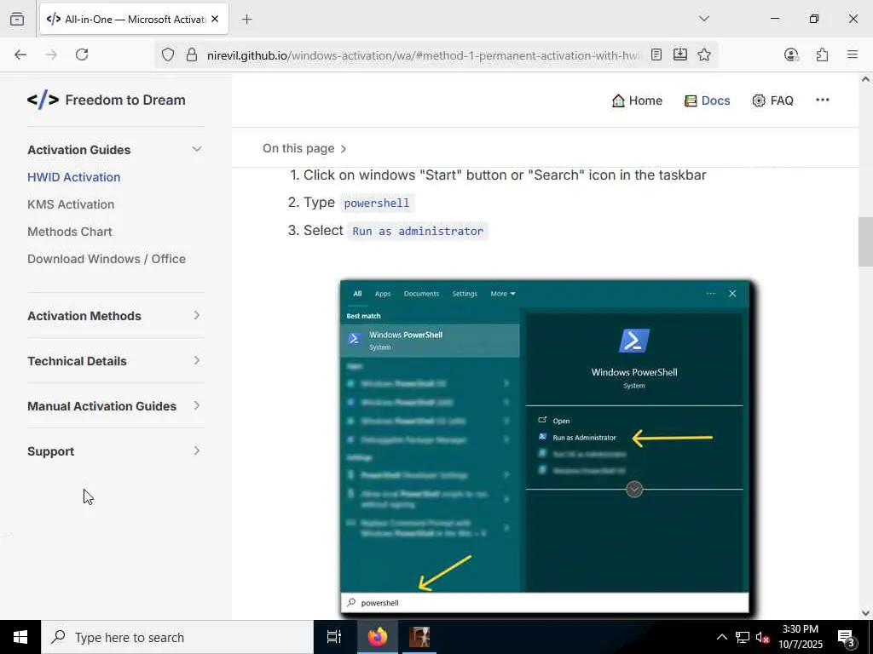
Task: Click the page vertical scrollbar thumb
Action: click(865, 243)
